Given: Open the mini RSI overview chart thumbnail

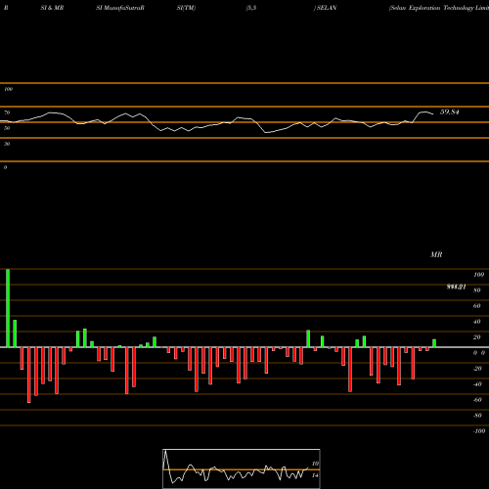Looking at the screenshot, I should click(242, 468).
